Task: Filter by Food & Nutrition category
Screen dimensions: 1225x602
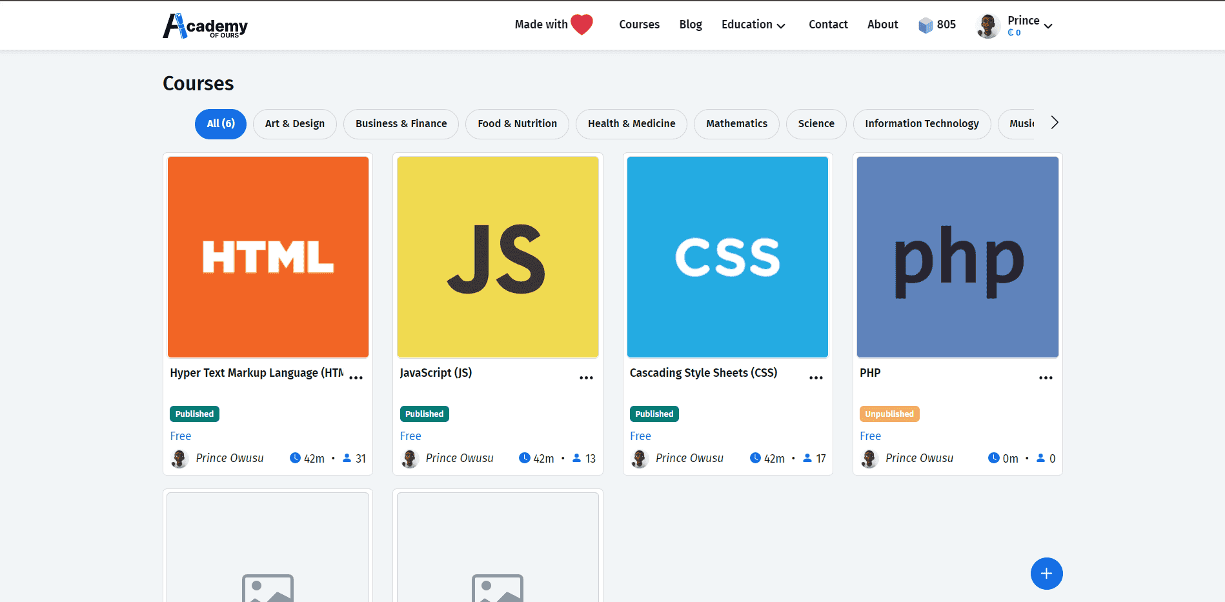Action: (517, 124)
